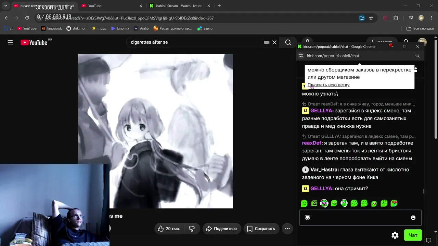The image size is (438, 246).
Task: Open site info icon in Kick popout address bar
Action: [x=301, y=56]
